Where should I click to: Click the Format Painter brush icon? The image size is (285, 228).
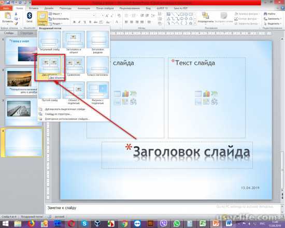[x=16, y=23]
